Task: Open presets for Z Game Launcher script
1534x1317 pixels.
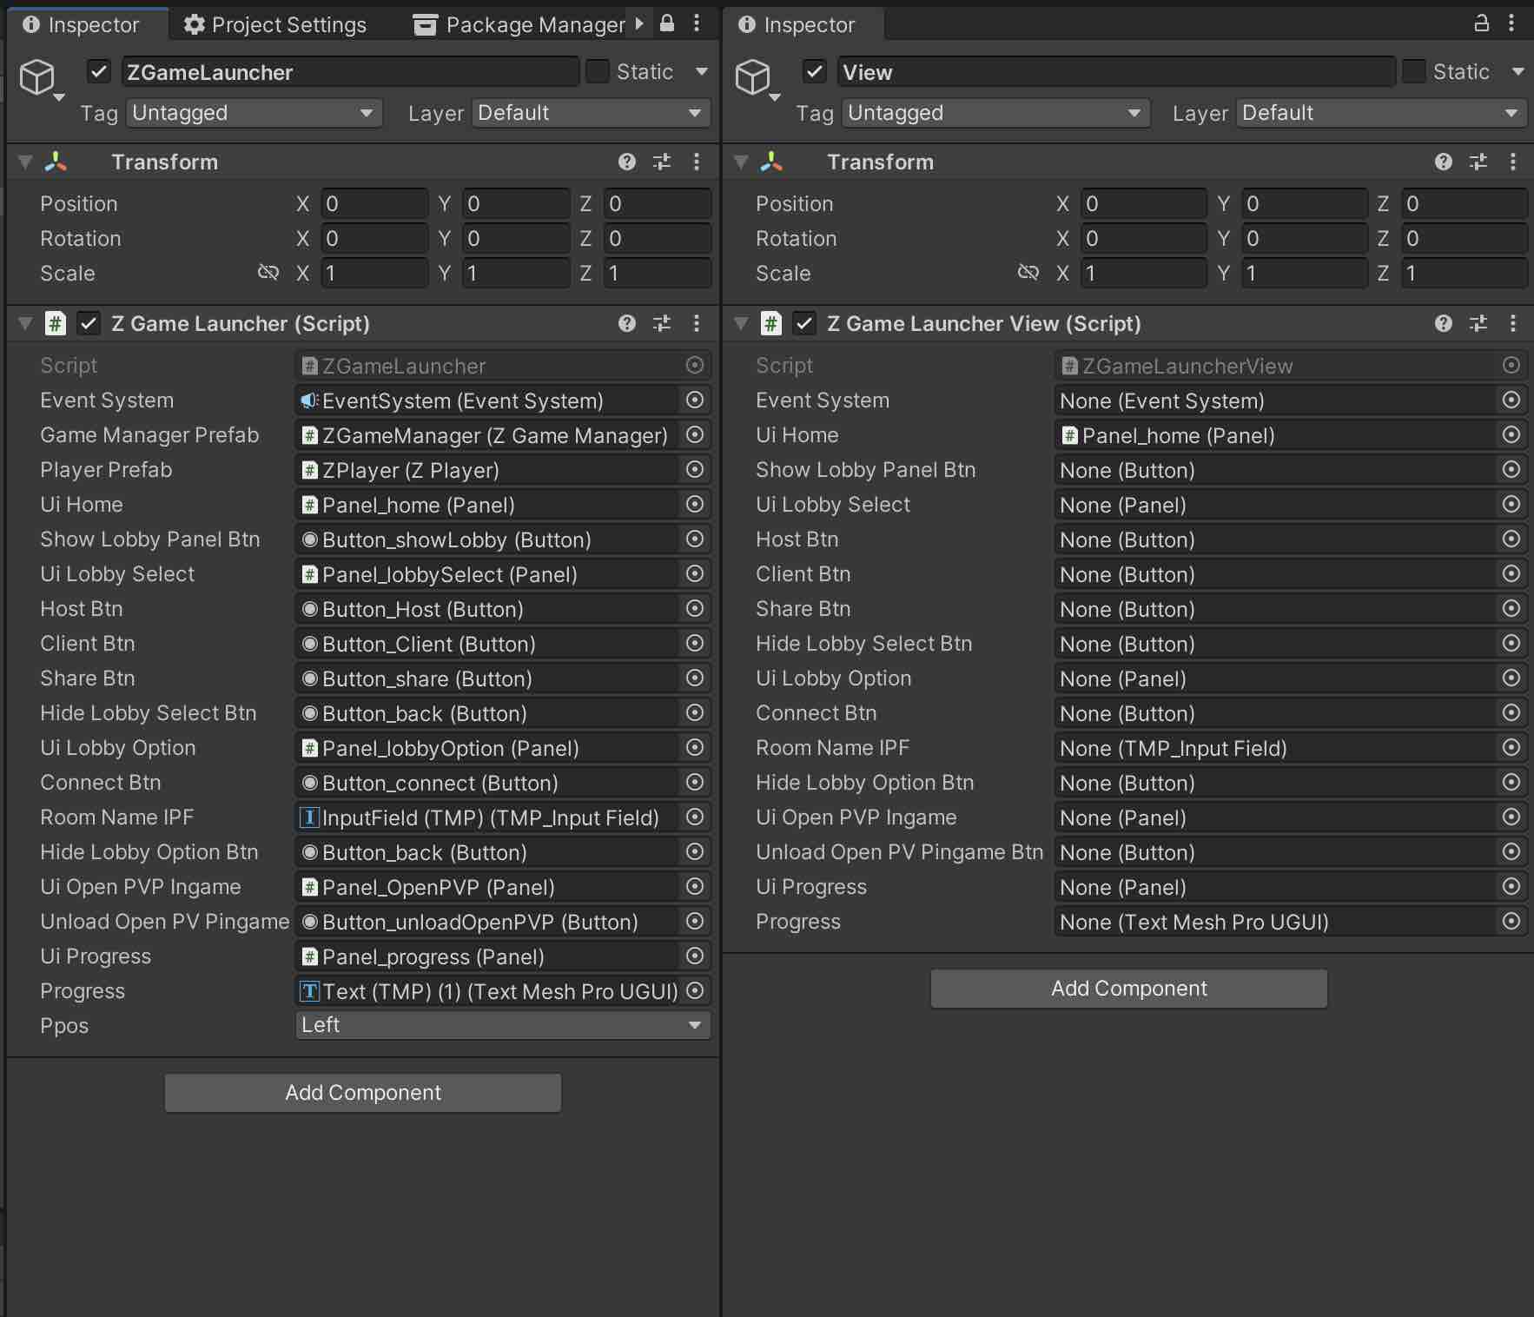Action: pyautogui.click(x=662, y=324)
